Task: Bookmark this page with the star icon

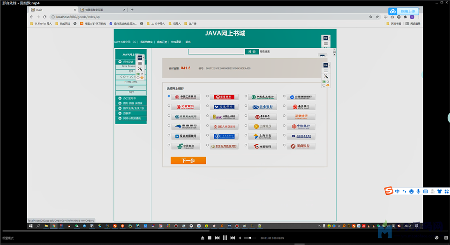Action: [377, 17]
